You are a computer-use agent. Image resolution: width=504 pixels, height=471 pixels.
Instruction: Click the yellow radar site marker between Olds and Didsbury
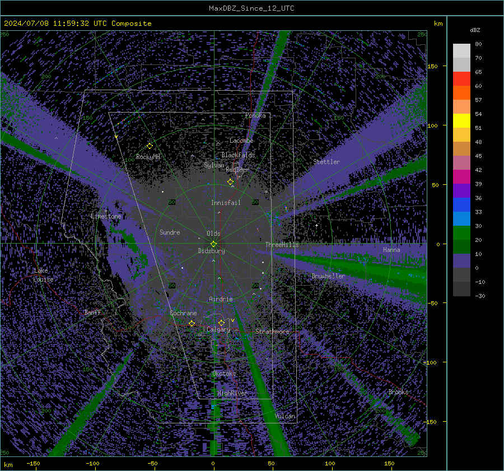pyautogui.click(x=213, y=244)
